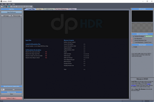Select the Full Auto Developer option
The width and height of the screenshot is (154, 102).
click(133, 36)
